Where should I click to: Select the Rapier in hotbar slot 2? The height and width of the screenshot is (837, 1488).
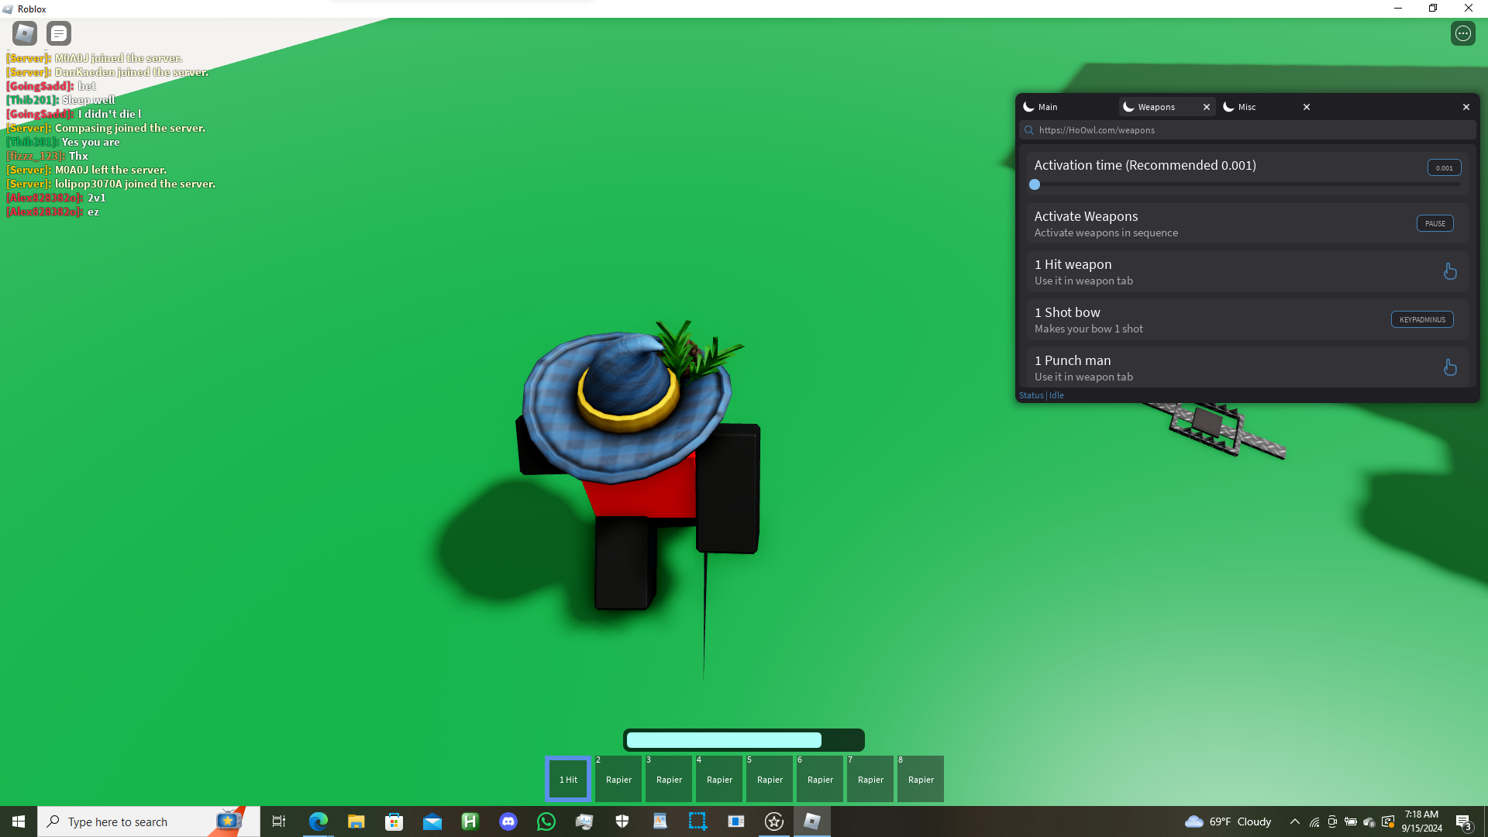[x=618, y=779]
